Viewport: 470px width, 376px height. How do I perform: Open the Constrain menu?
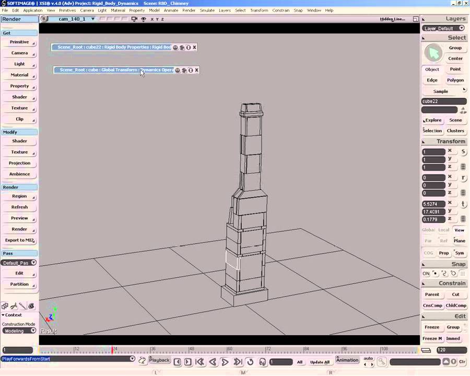coord(280,10)
